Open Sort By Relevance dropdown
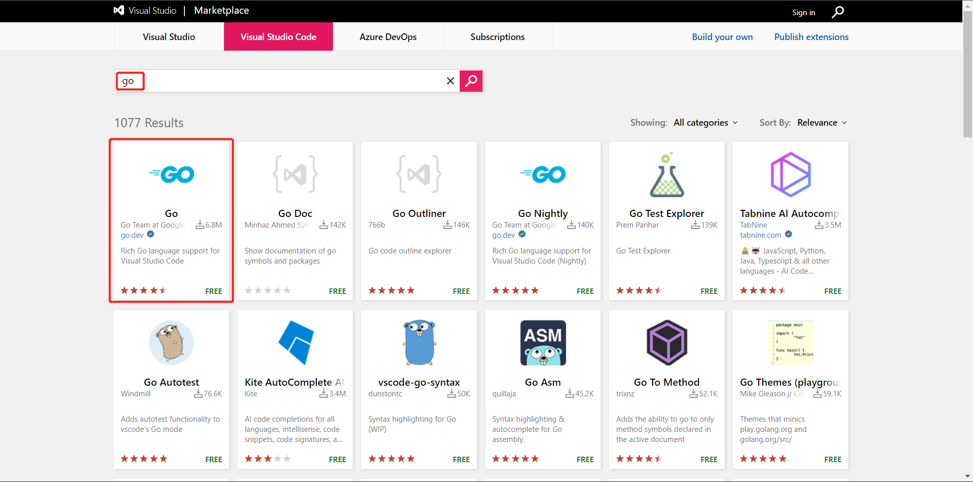Screen dimensions: 973x482 point(822,123)
